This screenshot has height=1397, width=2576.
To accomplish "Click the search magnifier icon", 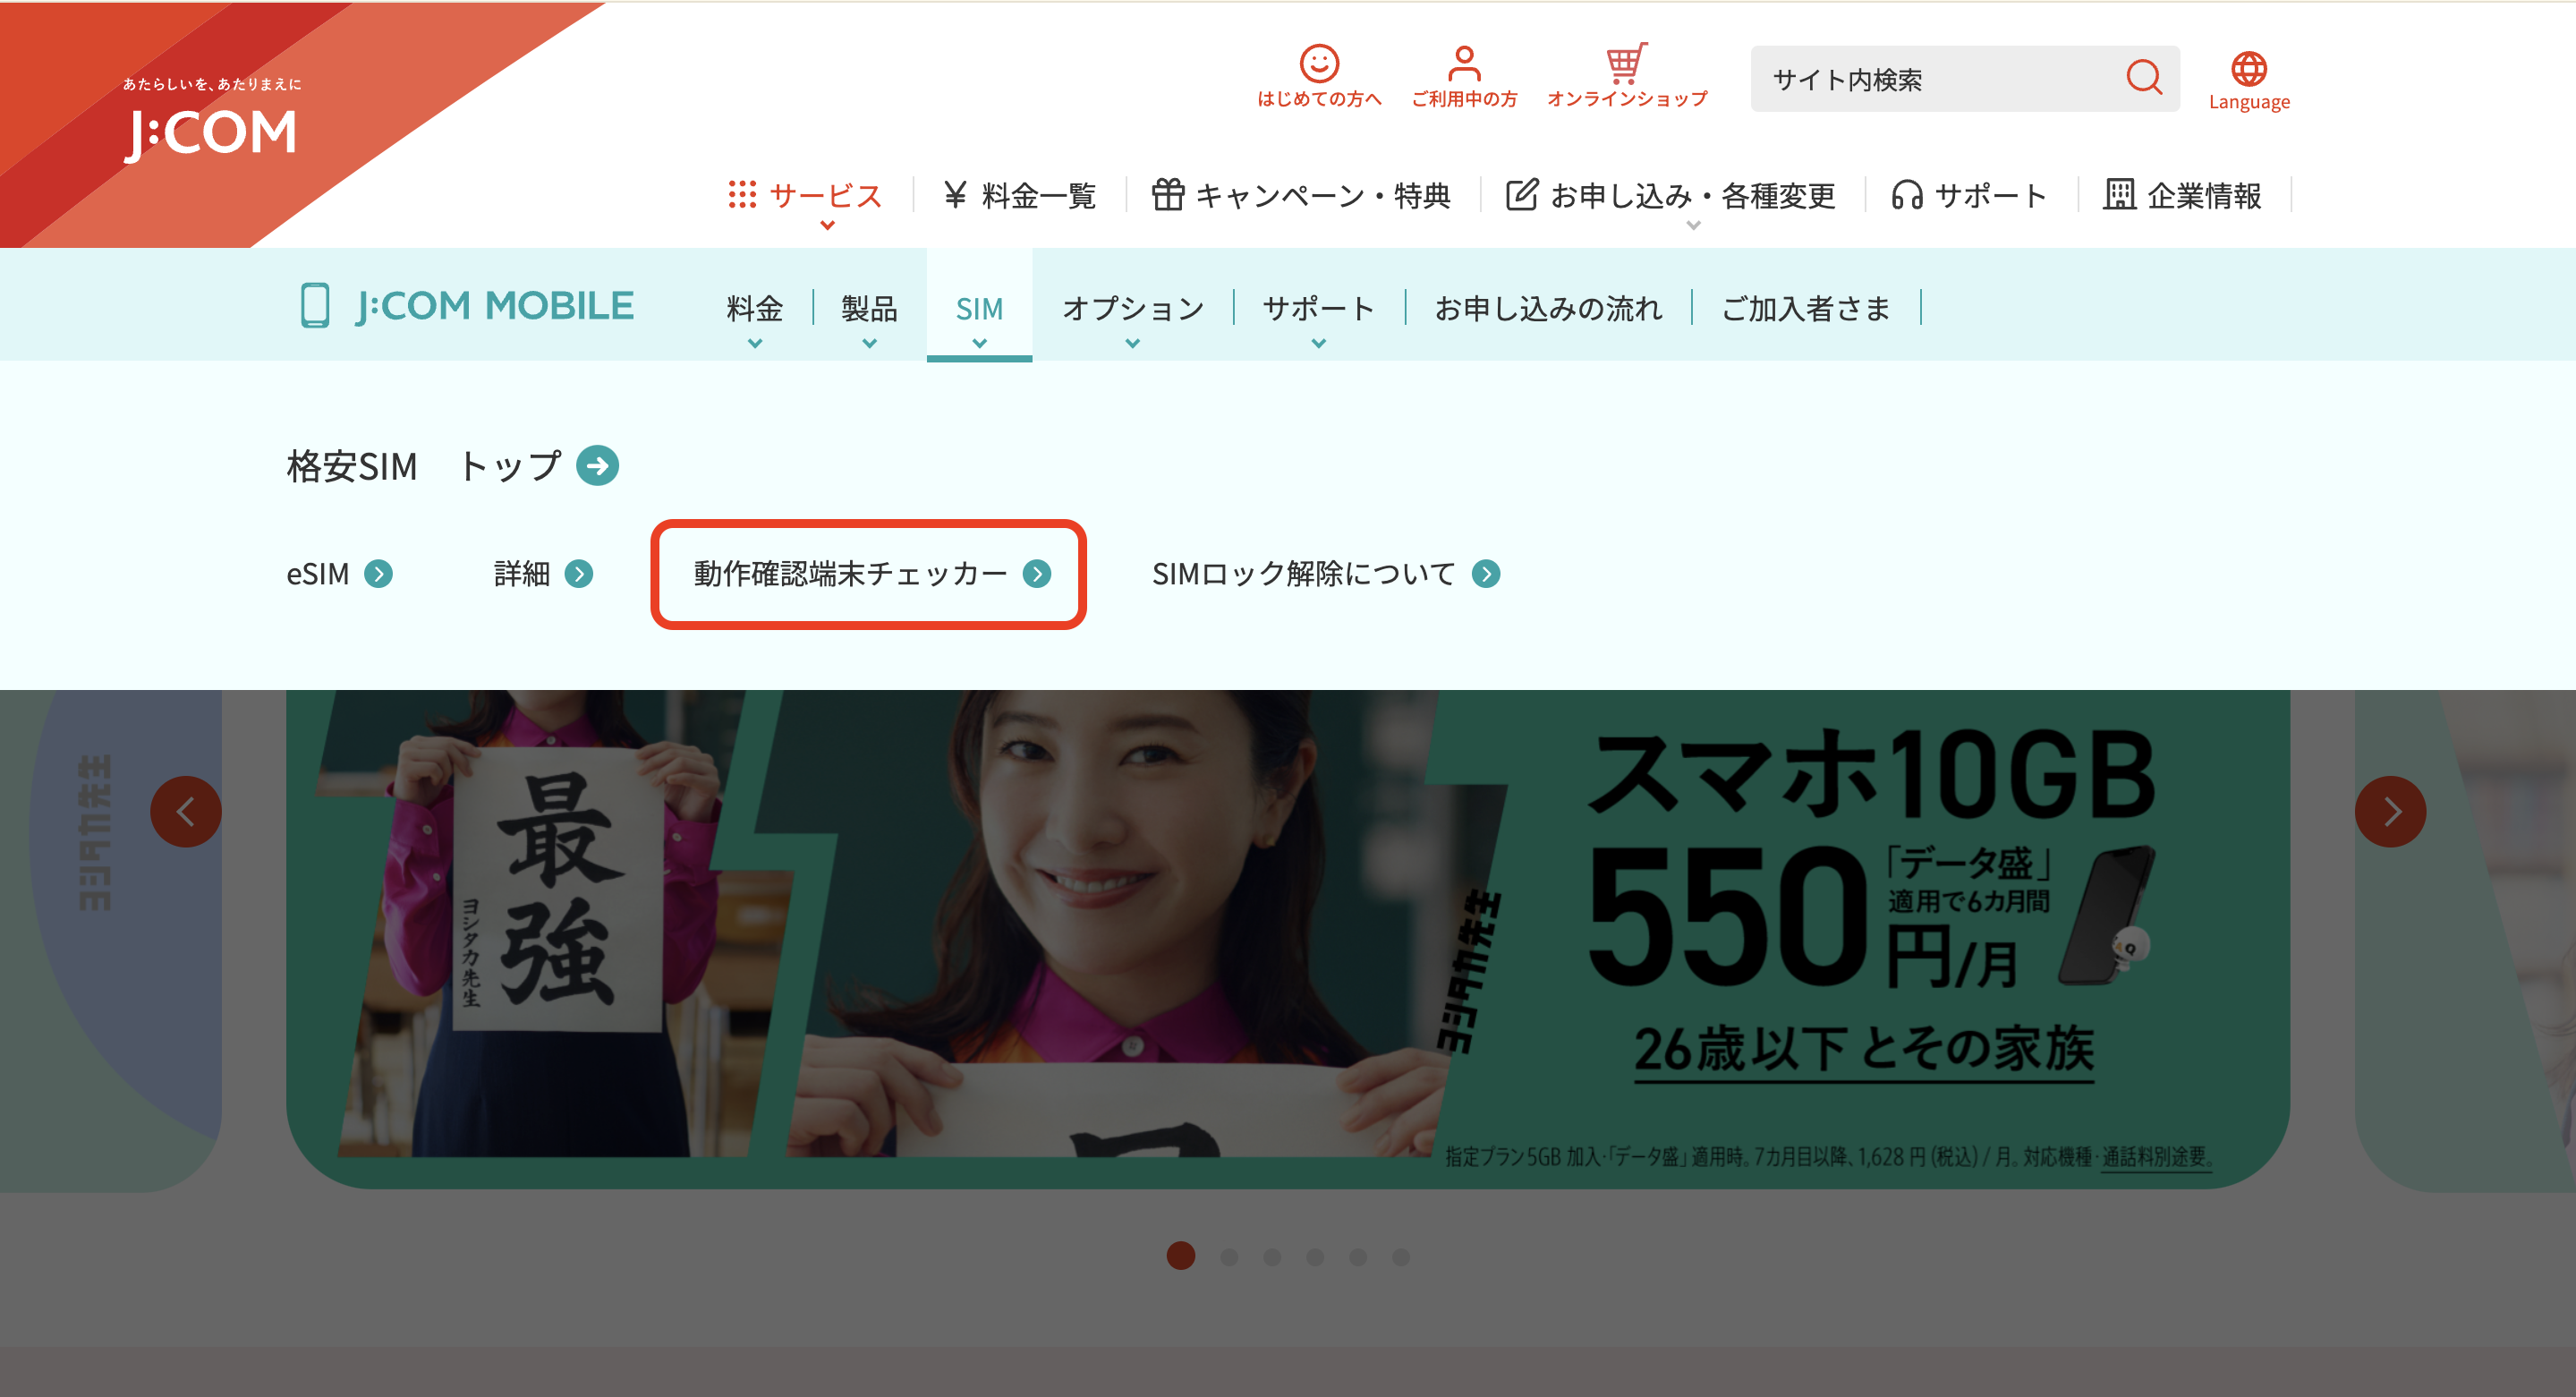I will click(2143, 77).
